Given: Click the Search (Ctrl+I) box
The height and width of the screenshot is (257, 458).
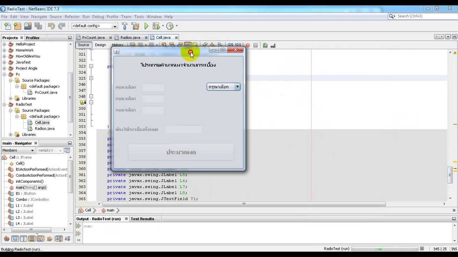Looking at the screenshot, I should click(422, 16).
